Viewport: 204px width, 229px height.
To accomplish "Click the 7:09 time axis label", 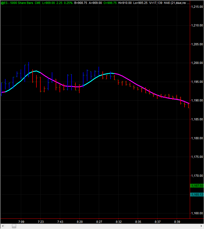I will [x=21, y=222].
